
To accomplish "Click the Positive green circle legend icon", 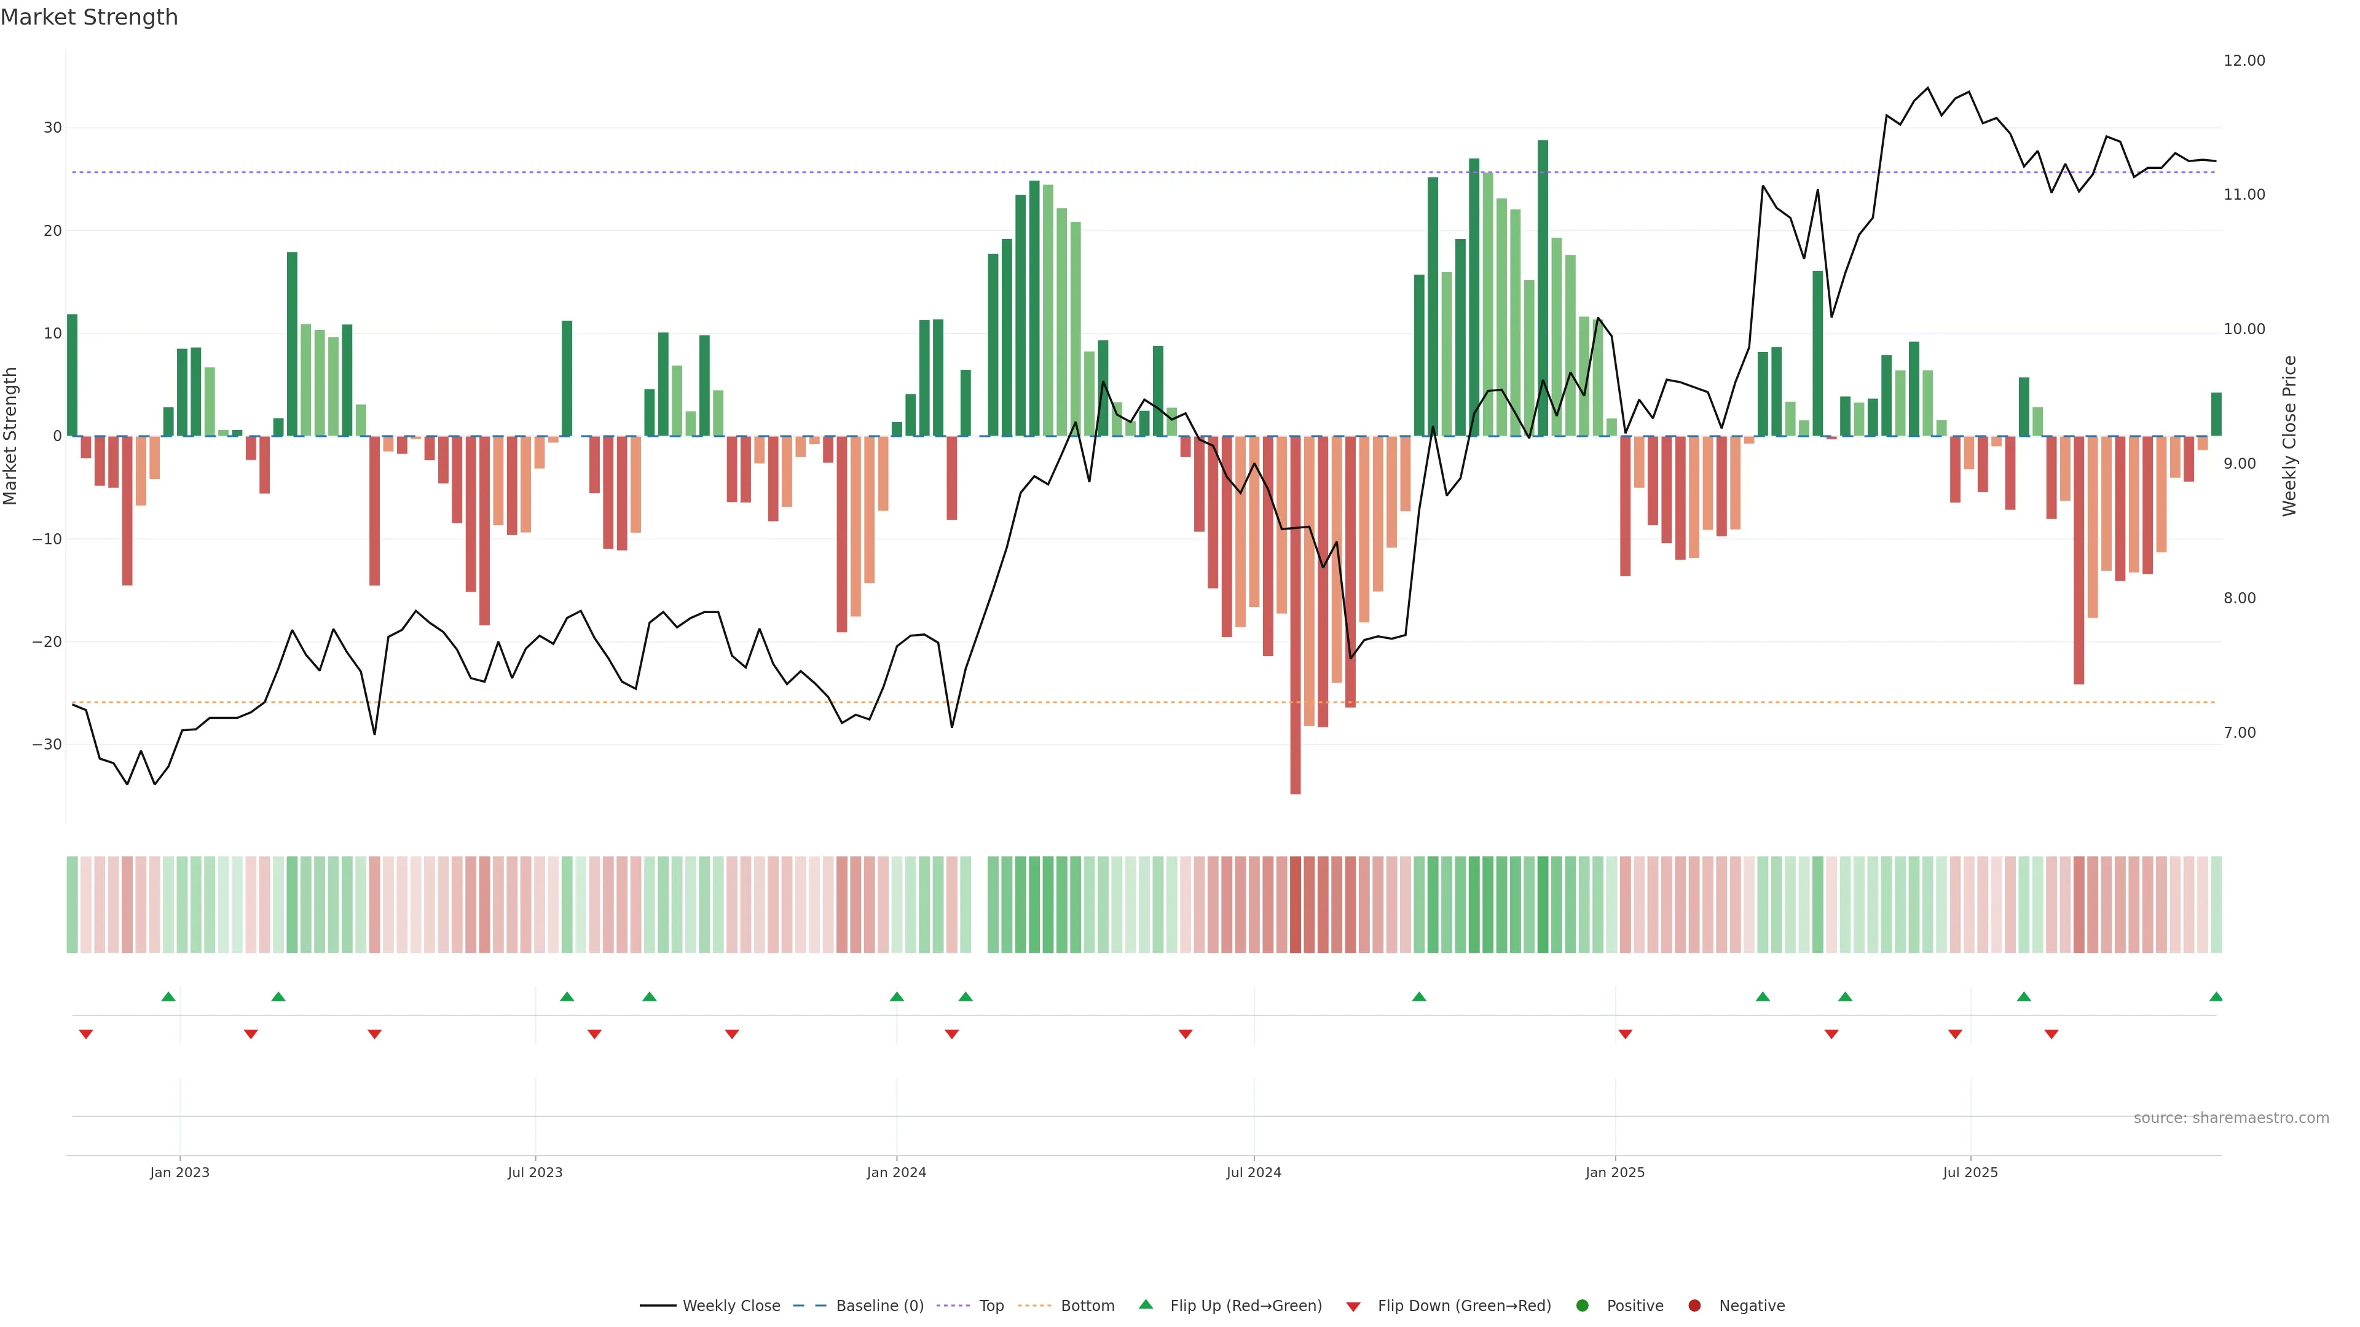I will [x=1582, y=1305].
